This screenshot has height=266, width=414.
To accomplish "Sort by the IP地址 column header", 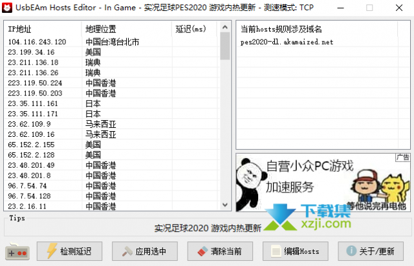I will [43, 29].
